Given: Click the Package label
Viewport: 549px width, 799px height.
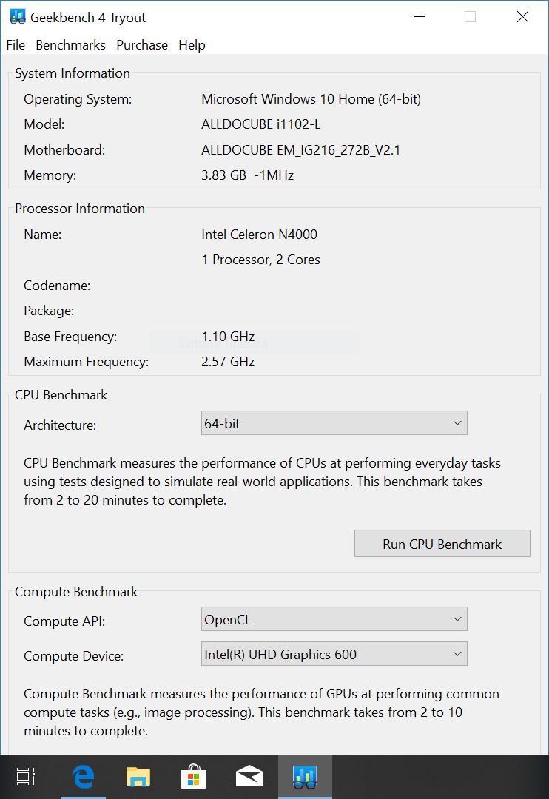Looking at the screenshot, I should point(49,311).
